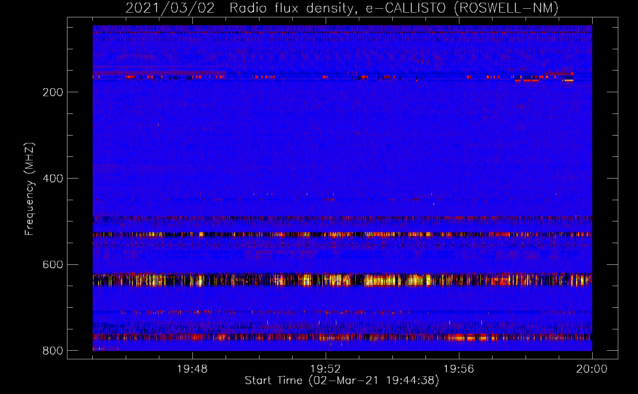The image size is (638, 394).
Task: Click the '19:48' time tick label
Action: pyautogui.click(x=192, y=369)
